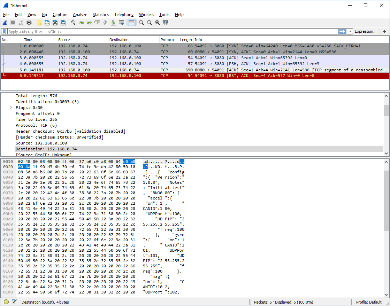Go forward to next packet arrow
The image size is (390, 306).
click(89, 23)
